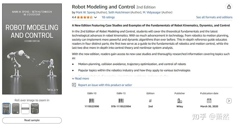Viewport: 235px width, 126px height.
Task: Click the ISBN-13 barcode icon
Action: (121, 101)
